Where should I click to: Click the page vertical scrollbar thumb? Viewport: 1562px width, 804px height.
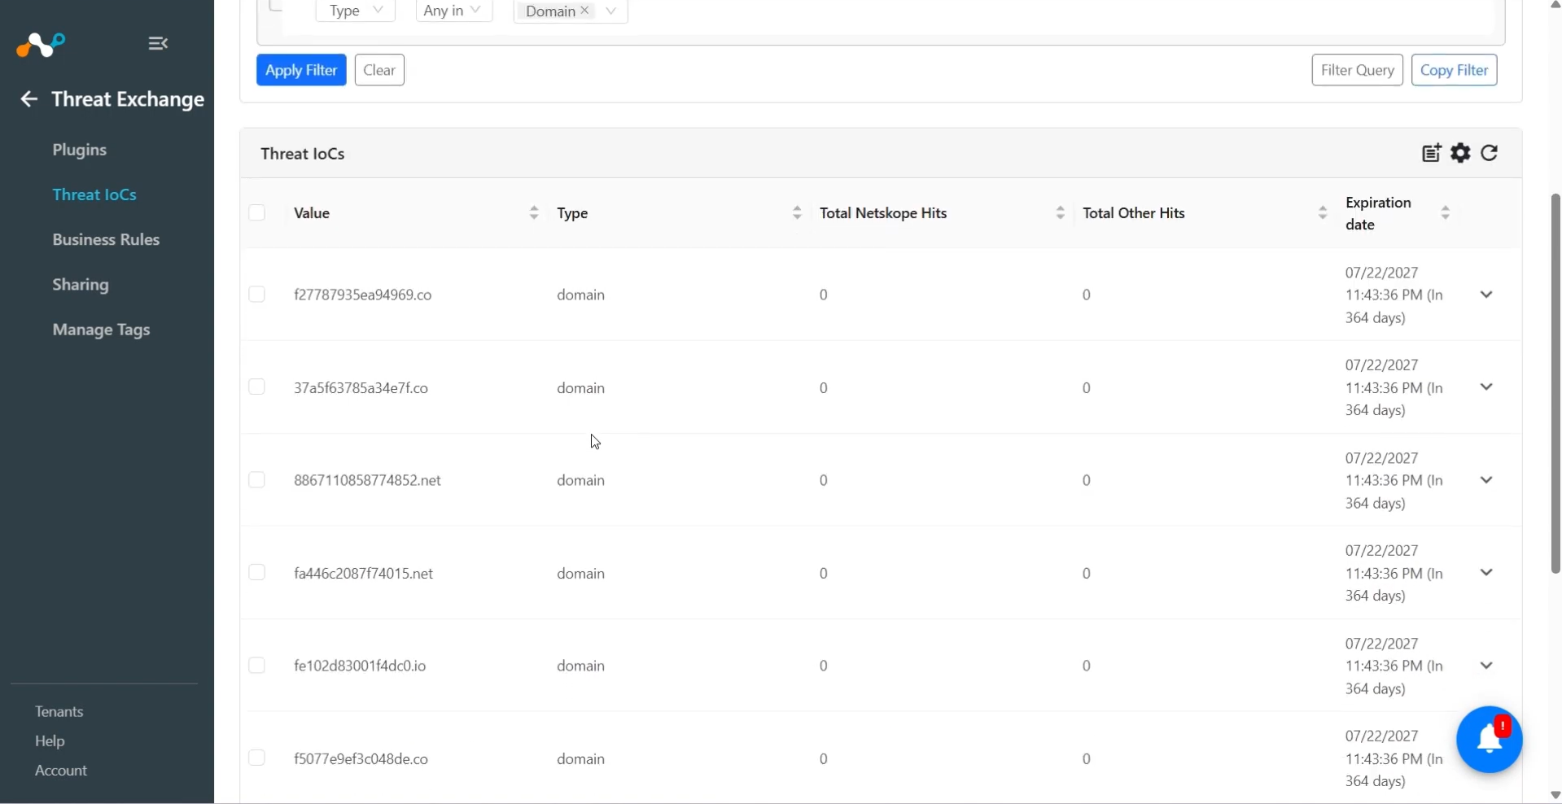[1555, 383]
